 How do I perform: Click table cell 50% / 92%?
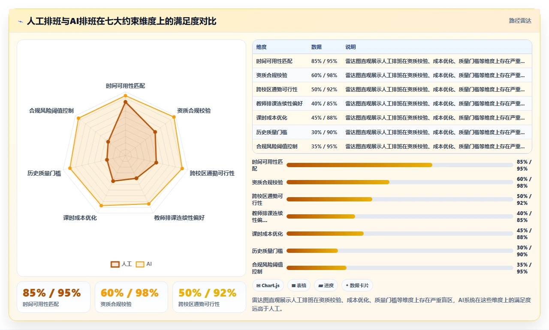pyautogui.click(x=324, y=90)
